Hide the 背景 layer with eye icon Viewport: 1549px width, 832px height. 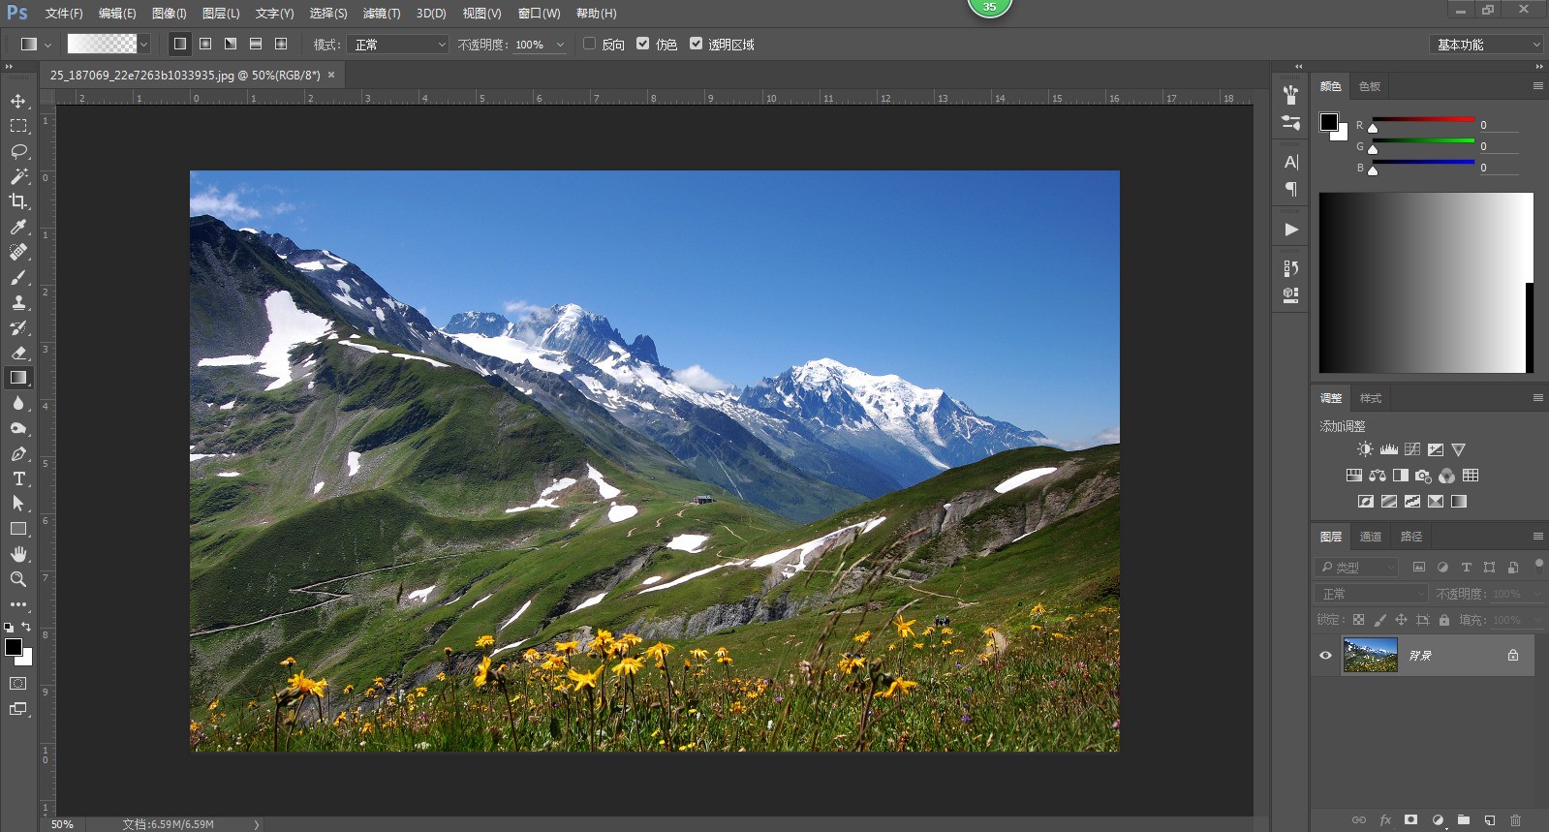(1325, 656)
